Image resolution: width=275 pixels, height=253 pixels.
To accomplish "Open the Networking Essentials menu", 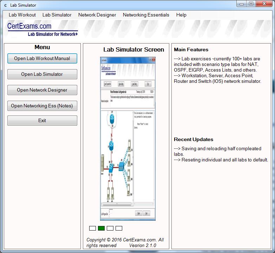I will (146, 15).
